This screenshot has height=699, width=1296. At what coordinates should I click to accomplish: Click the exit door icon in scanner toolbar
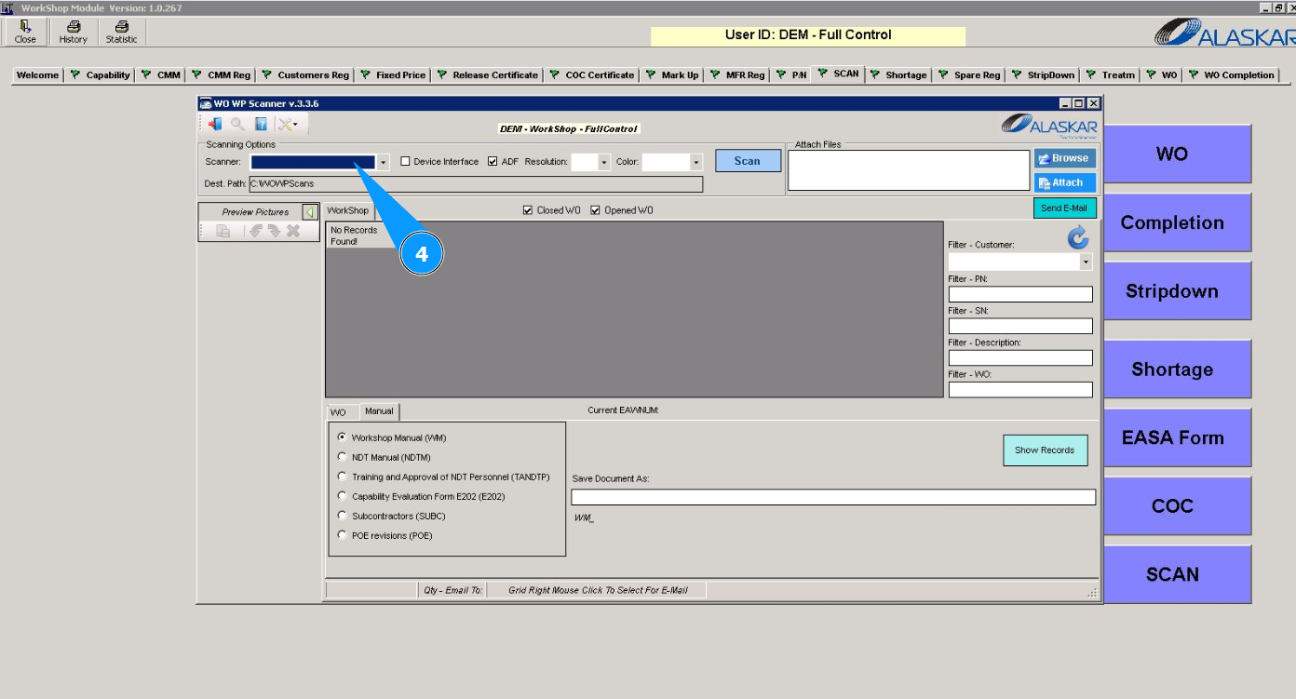pos(215,124)
